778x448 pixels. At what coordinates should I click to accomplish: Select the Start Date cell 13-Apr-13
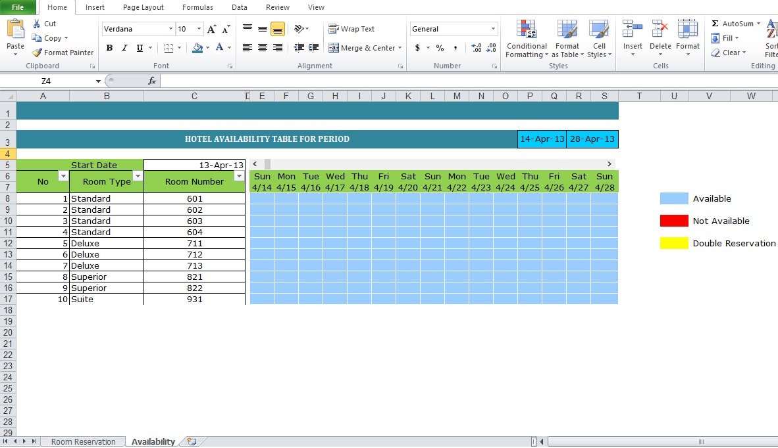pyautogui.click(x=195, y=165)
